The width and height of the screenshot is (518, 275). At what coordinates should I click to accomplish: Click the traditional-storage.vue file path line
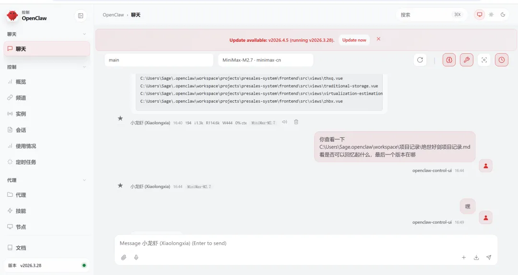pyautogui.click(x=259, y=86)
